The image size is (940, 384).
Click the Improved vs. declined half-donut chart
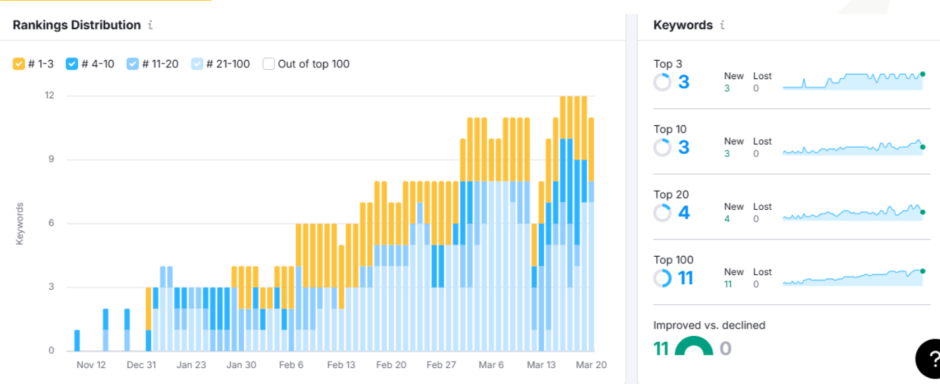(x=693, y=346)
